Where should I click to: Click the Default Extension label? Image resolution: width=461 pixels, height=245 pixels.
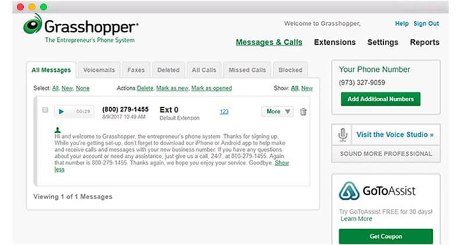click(180, 118)
